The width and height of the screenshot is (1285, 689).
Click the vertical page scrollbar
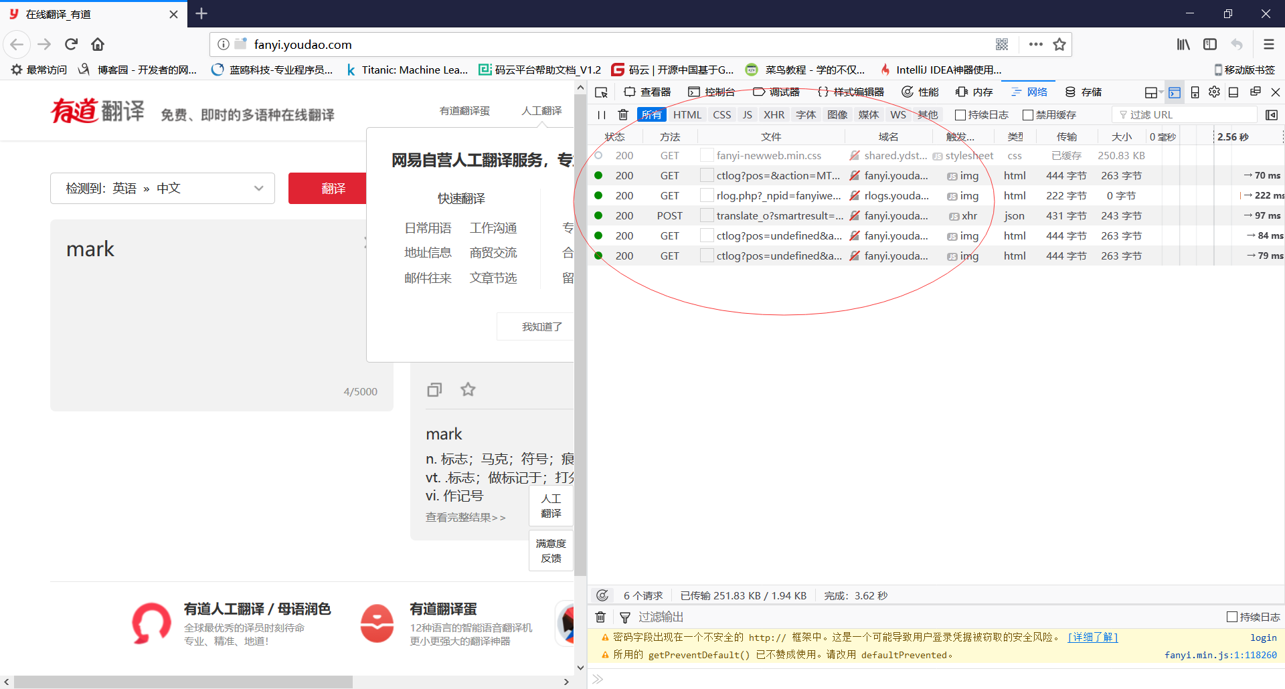pos(580,334)
